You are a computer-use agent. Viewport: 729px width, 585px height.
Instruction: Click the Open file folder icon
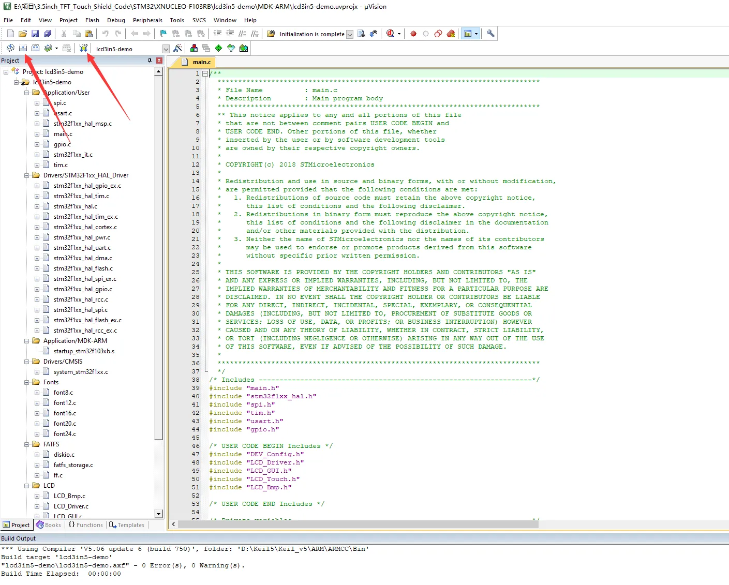point(23,34)
